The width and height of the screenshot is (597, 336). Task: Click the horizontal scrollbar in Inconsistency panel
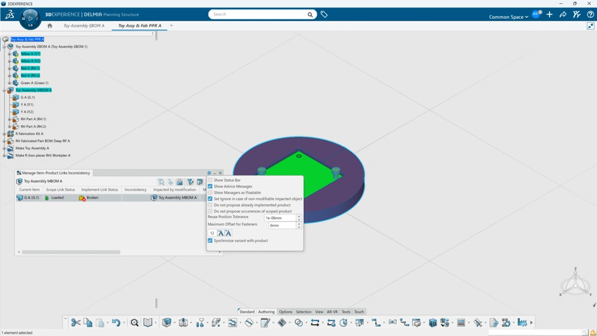pyautogui.click(x=71, y=252)
